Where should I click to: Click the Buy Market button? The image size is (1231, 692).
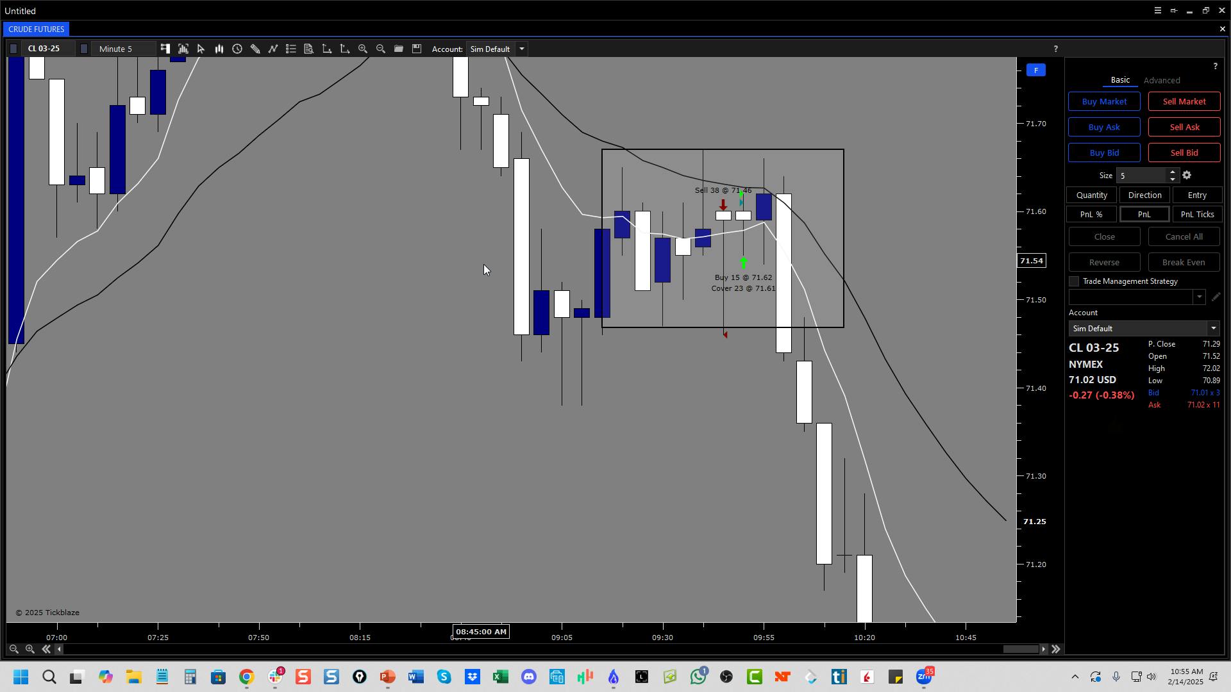(x=1103, y=102)
